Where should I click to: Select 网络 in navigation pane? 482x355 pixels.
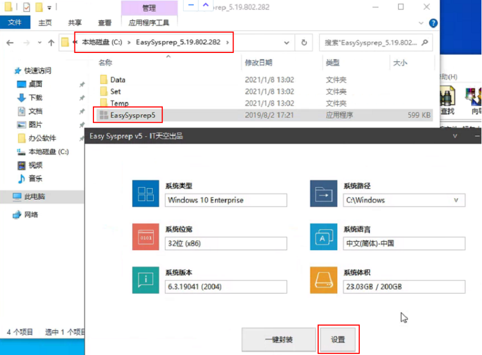pyautogui.click(x=25, y=215)
